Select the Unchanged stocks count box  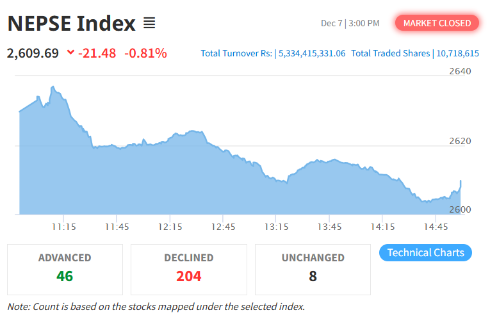click(x=313, y=269)
